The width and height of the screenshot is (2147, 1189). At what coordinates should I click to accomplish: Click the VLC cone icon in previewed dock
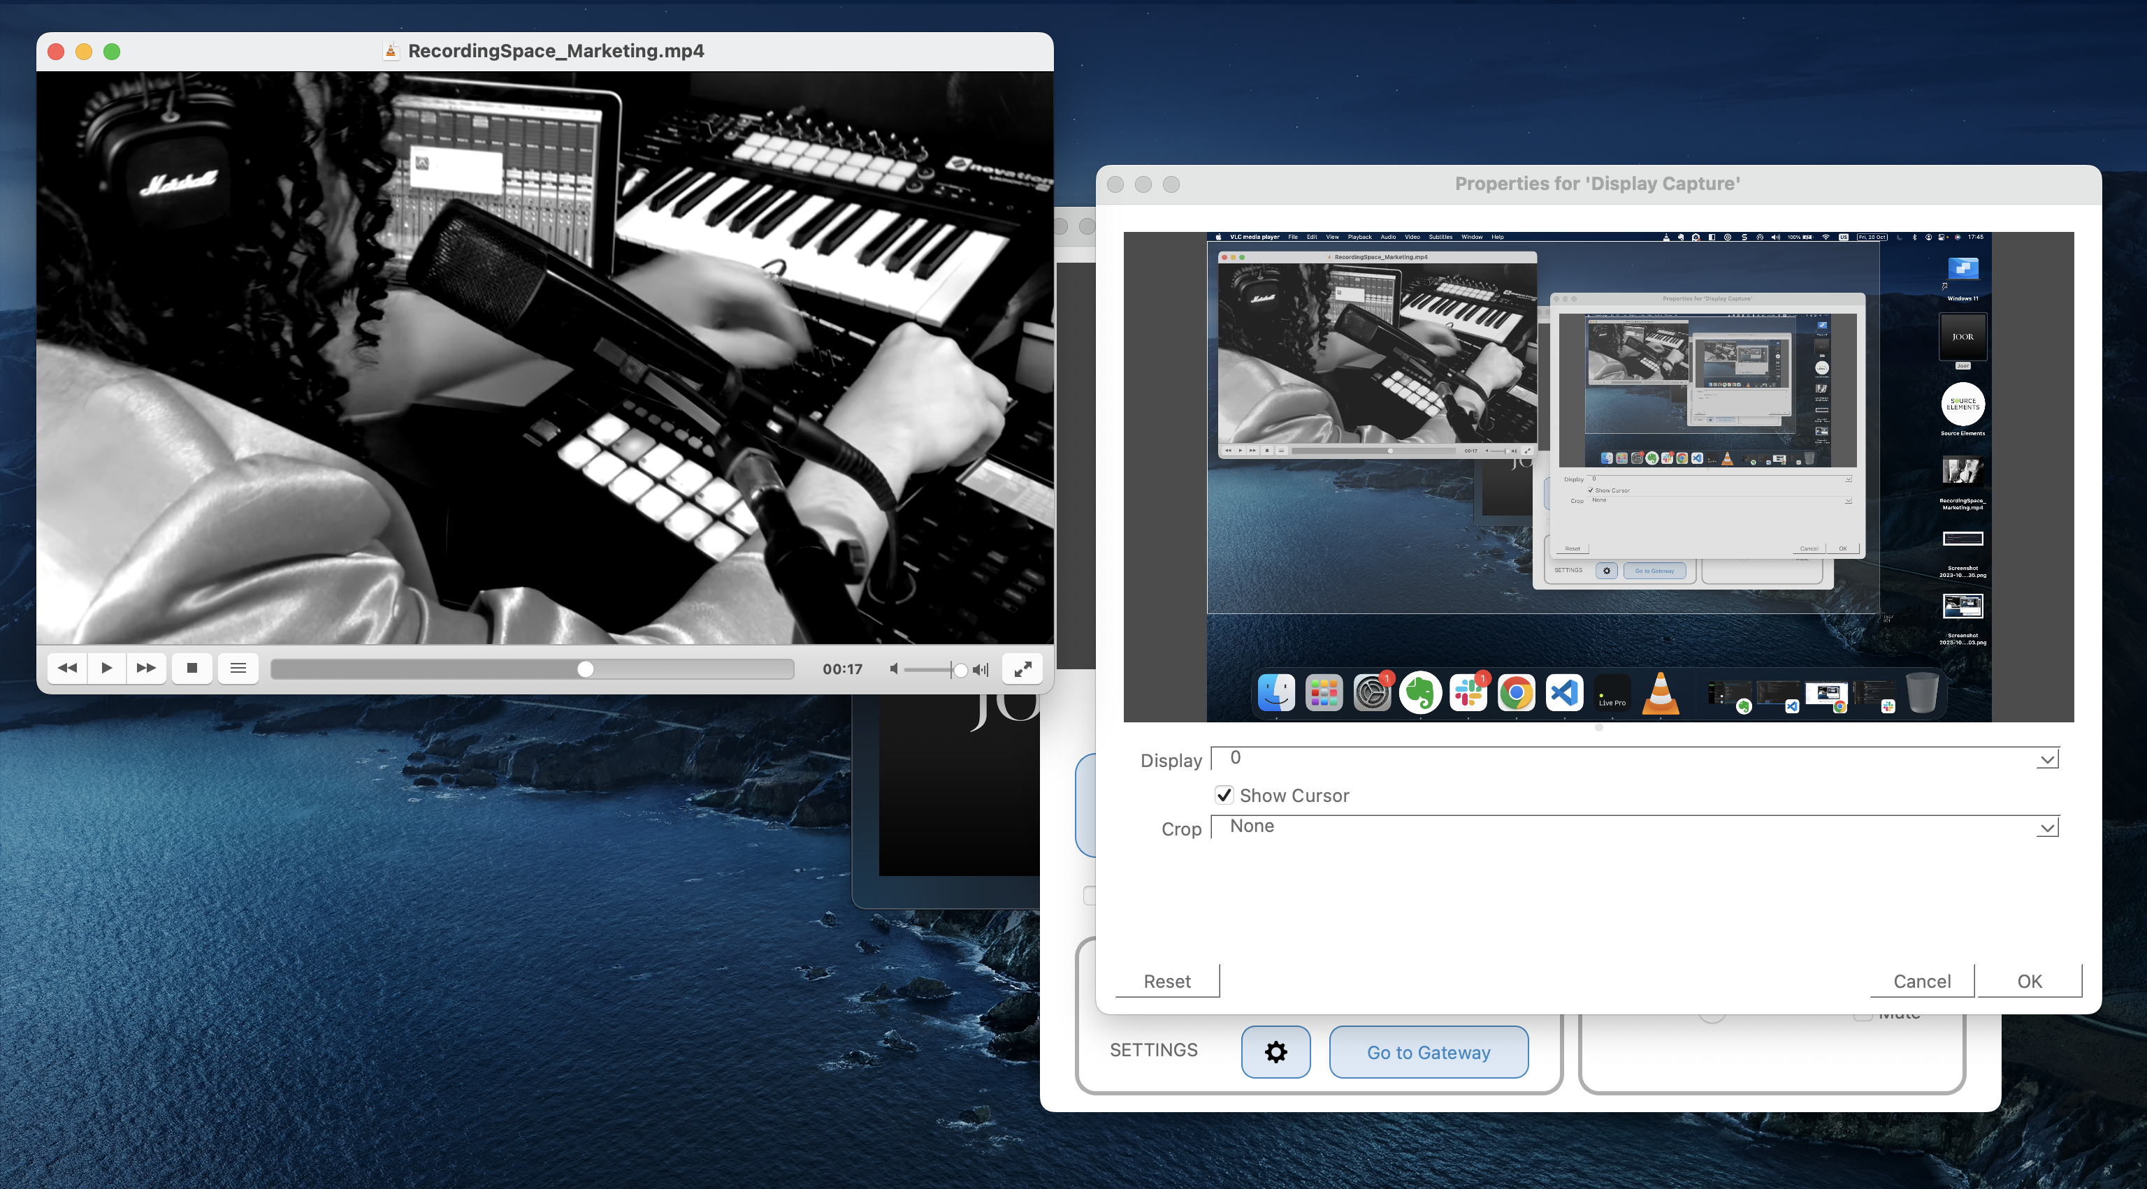(x=1659, y=693)
